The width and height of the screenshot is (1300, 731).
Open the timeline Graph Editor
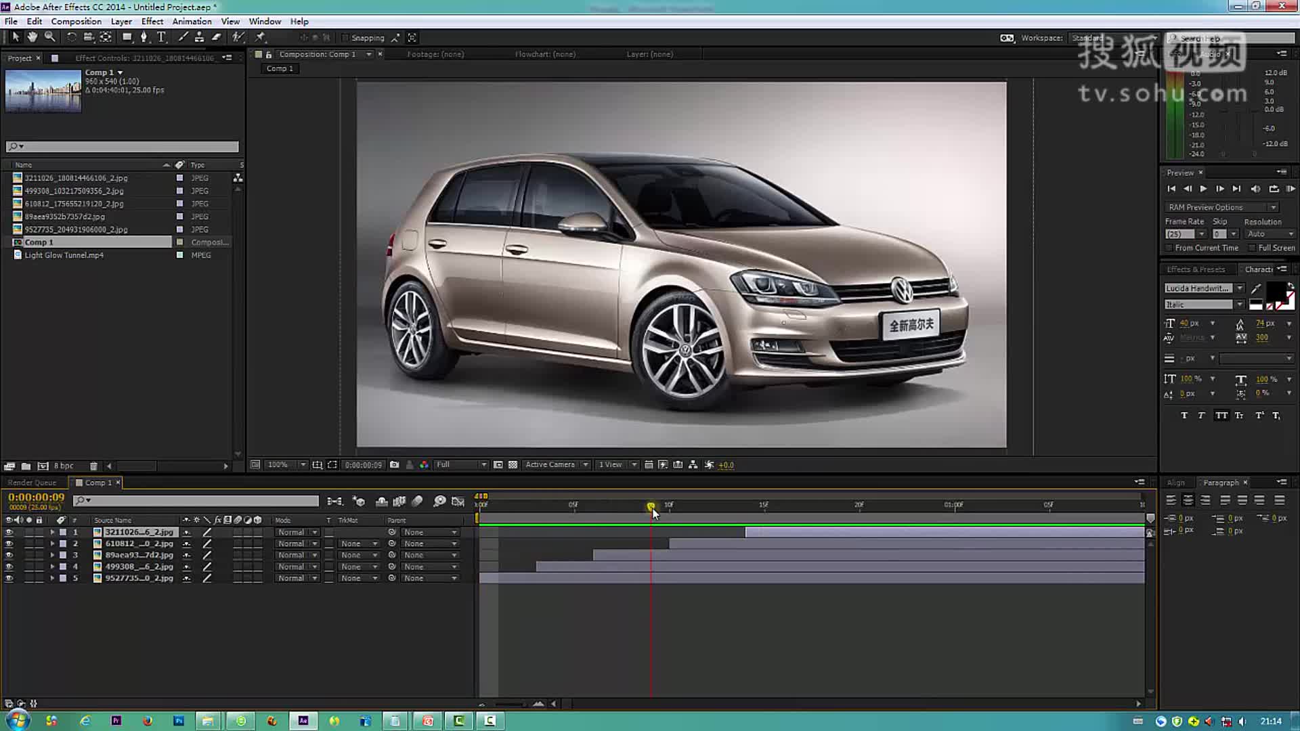[x=458, y=502]
